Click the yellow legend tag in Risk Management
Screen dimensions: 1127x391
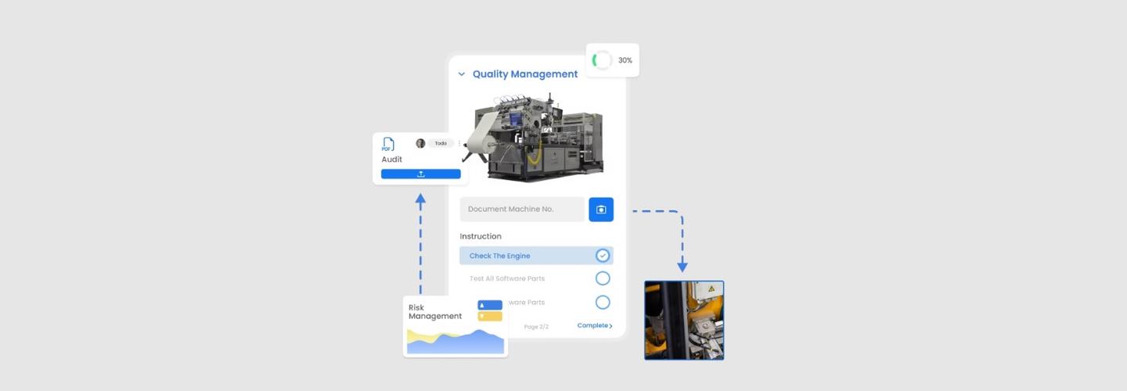490,316
